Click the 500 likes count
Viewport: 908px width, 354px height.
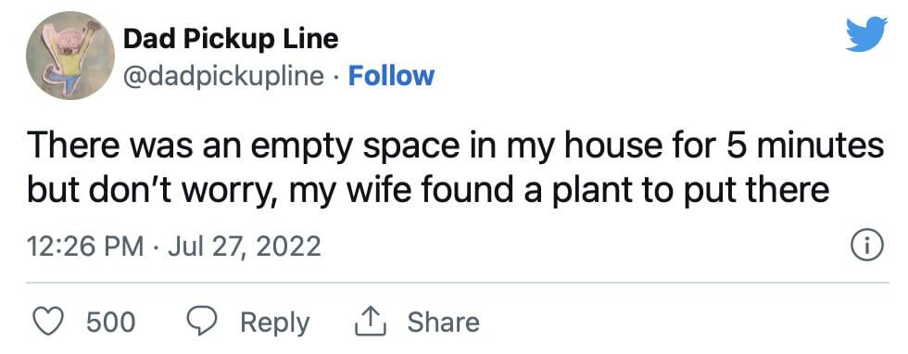tap(111, 322)
